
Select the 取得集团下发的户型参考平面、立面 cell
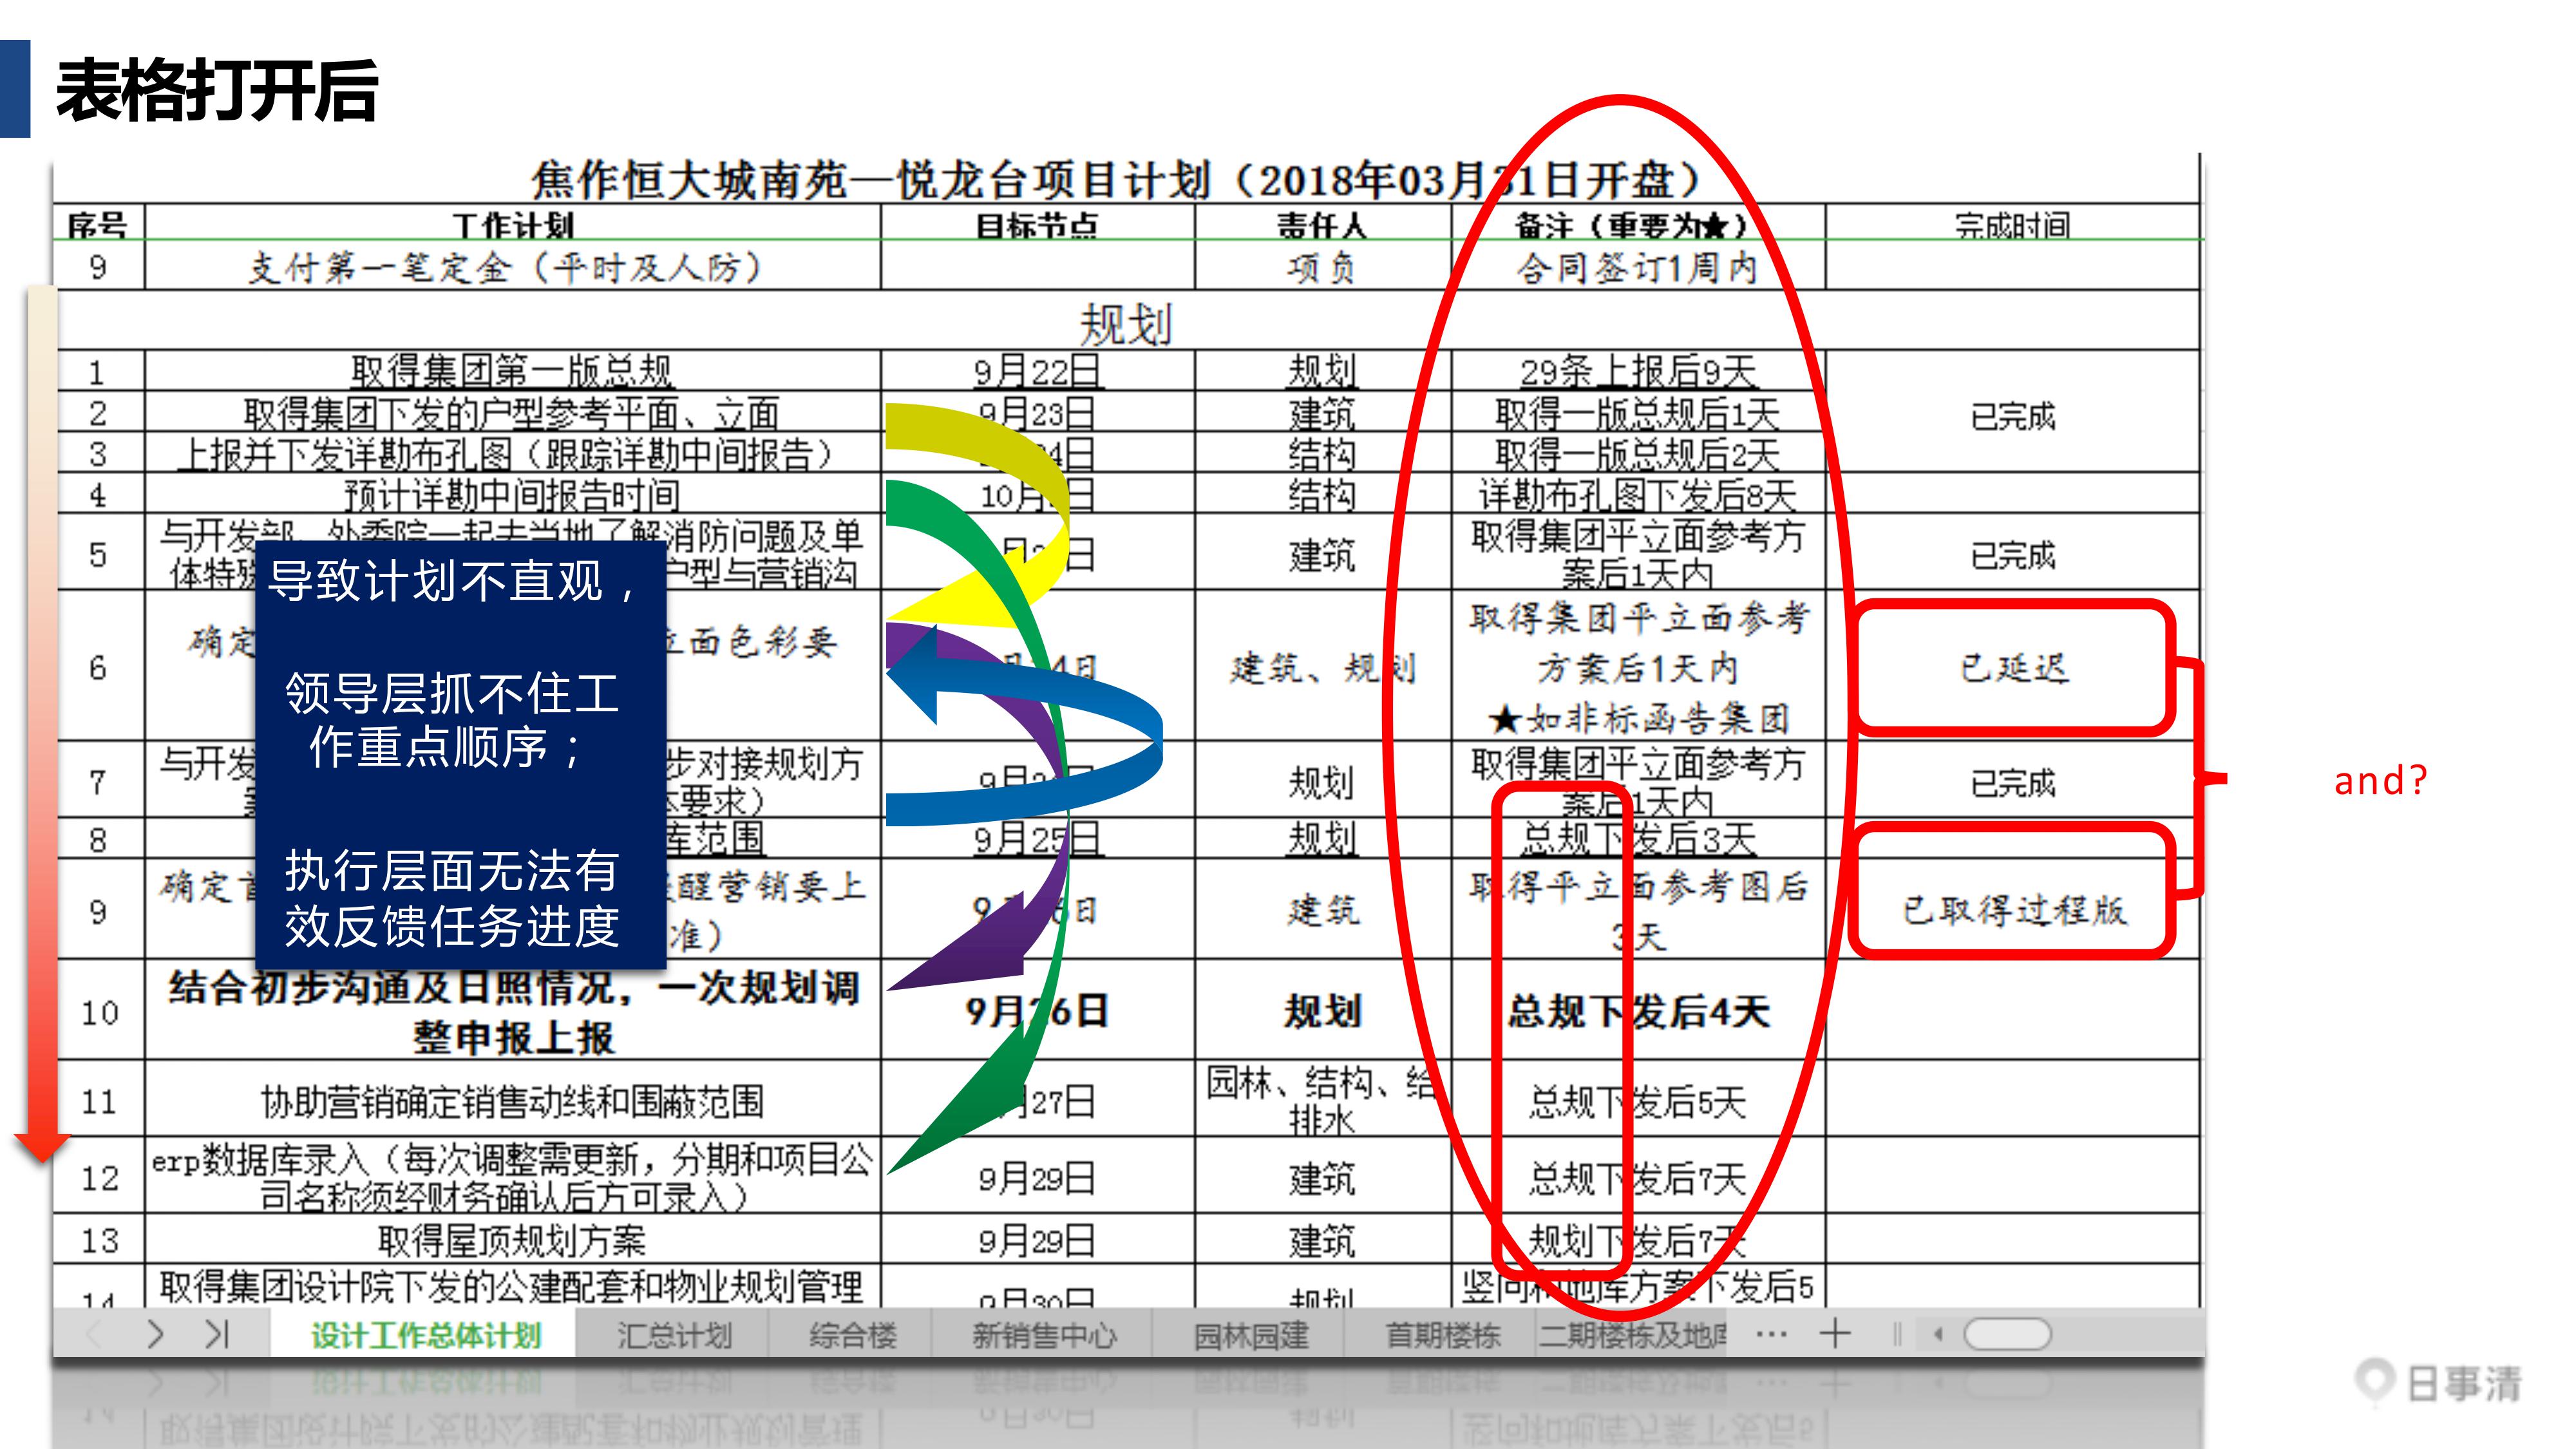point(512,412)
